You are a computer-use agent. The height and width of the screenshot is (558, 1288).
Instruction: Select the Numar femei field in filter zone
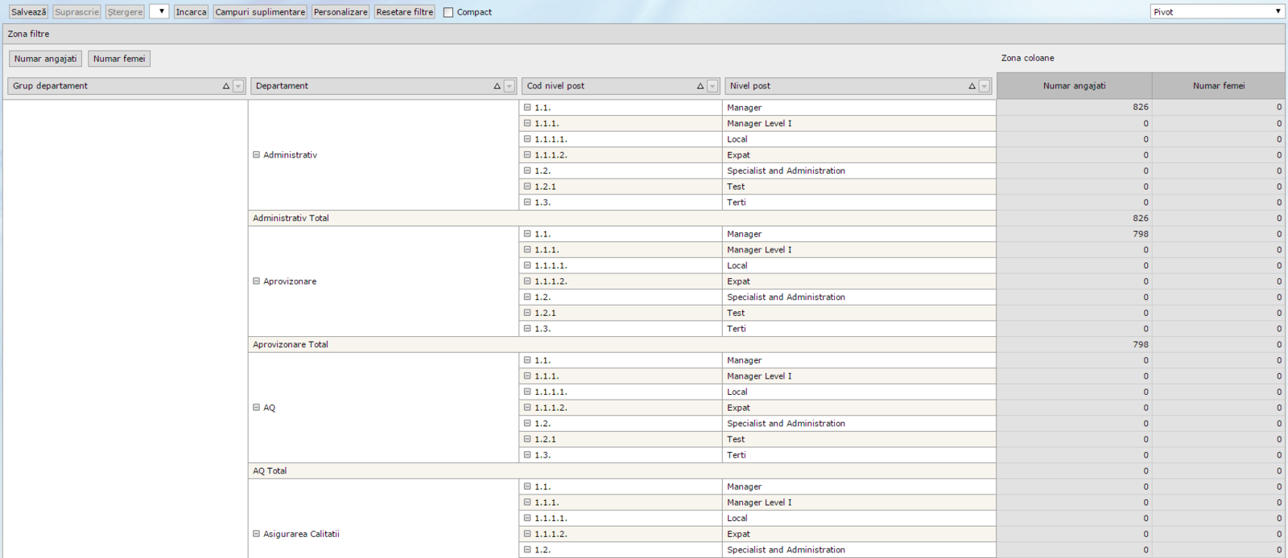[119, 59]
